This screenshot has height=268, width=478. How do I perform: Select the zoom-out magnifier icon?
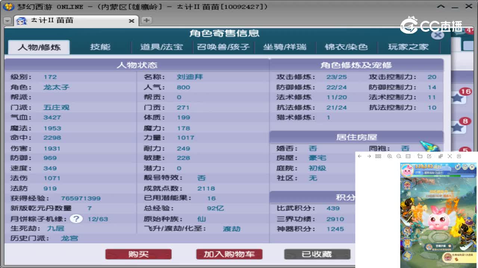(399, 156)
